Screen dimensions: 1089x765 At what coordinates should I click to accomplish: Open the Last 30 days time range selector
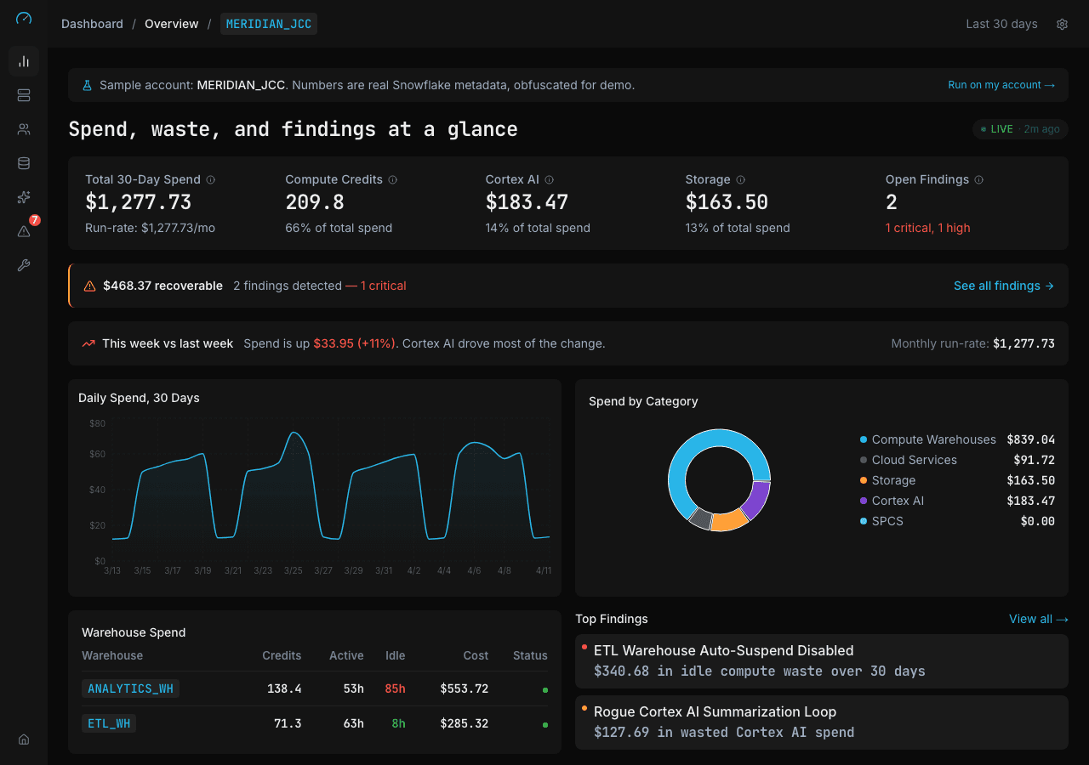click(x=1001, y=24)
